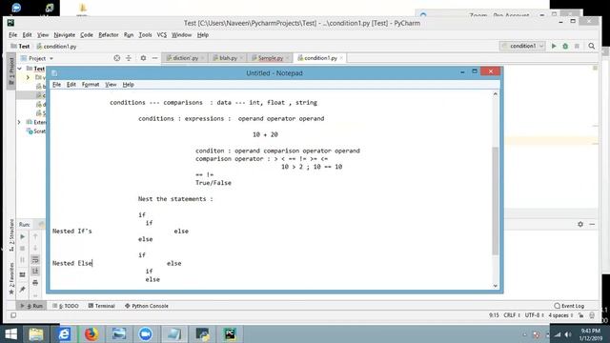The height and width of the screenshot is (343, 610).
Task: Open the Notepad Format menu
Action: point(91,85)
